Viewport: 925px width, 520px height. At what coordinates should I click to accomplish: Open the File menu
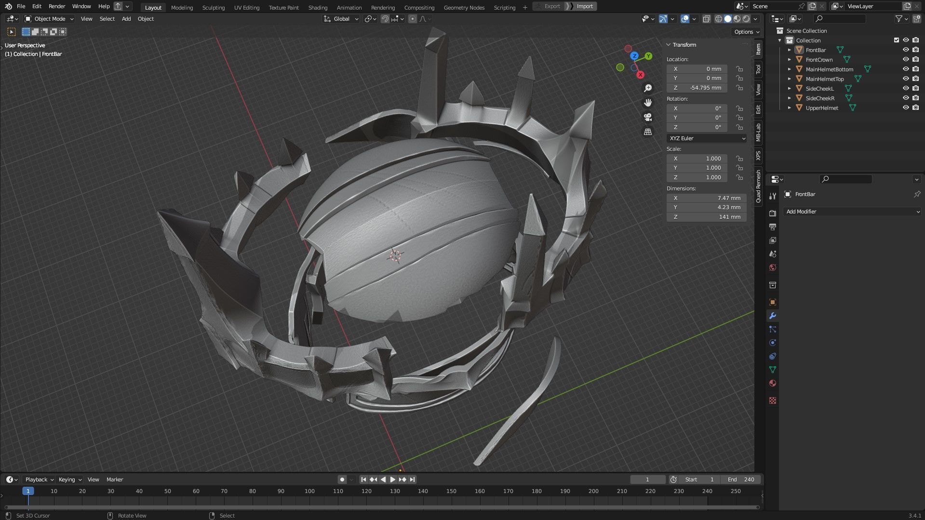pos(21,6)
